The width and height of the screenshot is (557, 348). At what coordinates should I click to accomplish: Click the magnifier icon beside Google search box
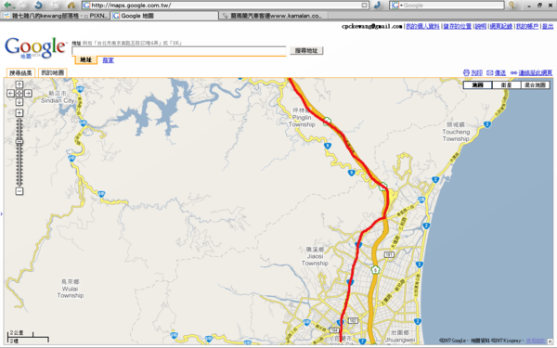[x=512, y=5]
